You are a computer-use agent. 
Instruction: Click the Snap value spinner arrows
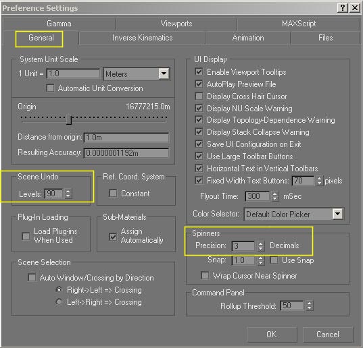tap(260, 260)
